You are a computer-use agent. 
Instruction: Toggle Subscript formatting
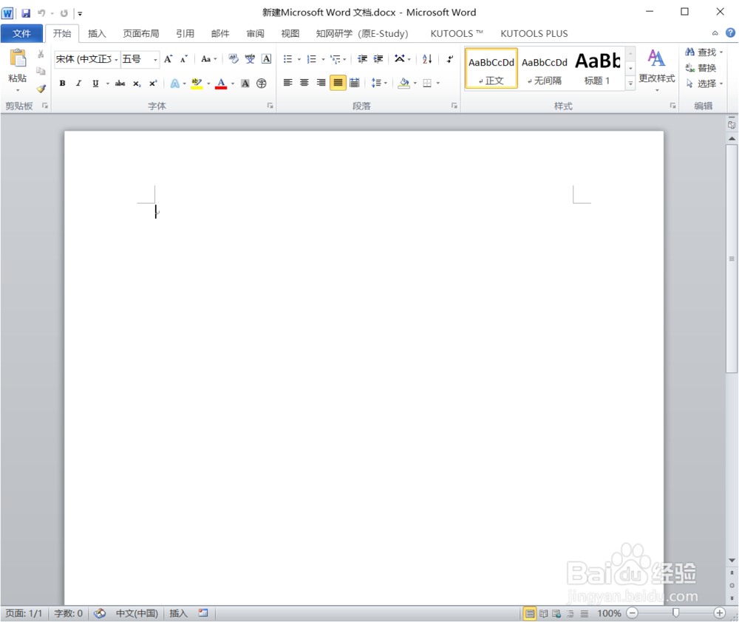(x=137, y=83)
